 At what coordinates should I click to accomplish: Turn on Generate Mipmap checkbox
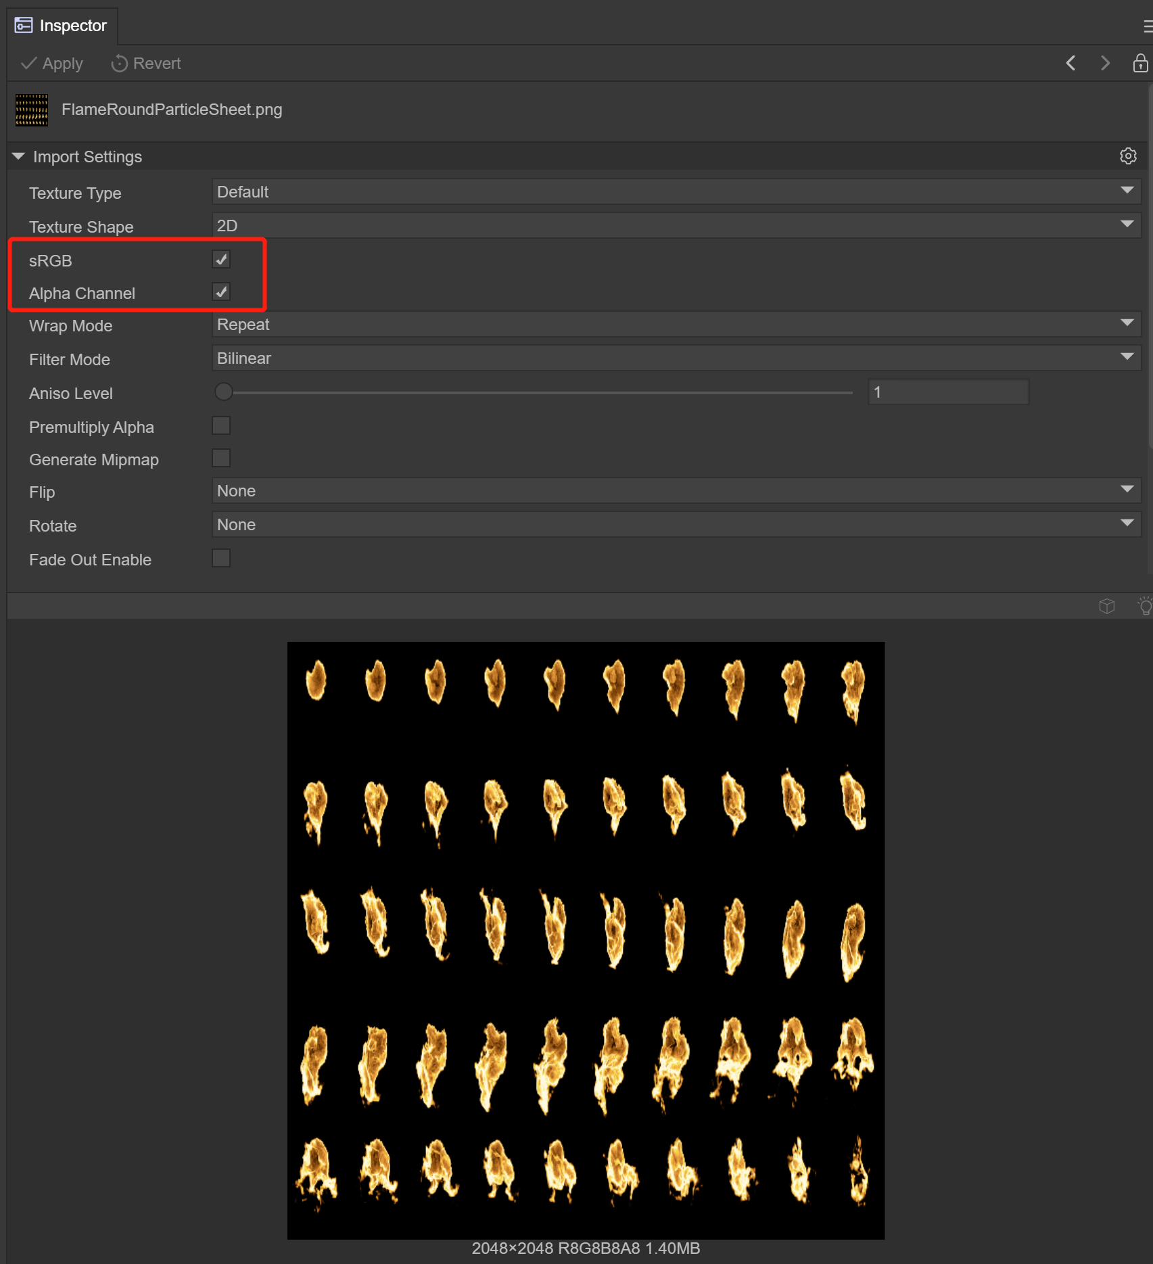[x=221, y=459]
